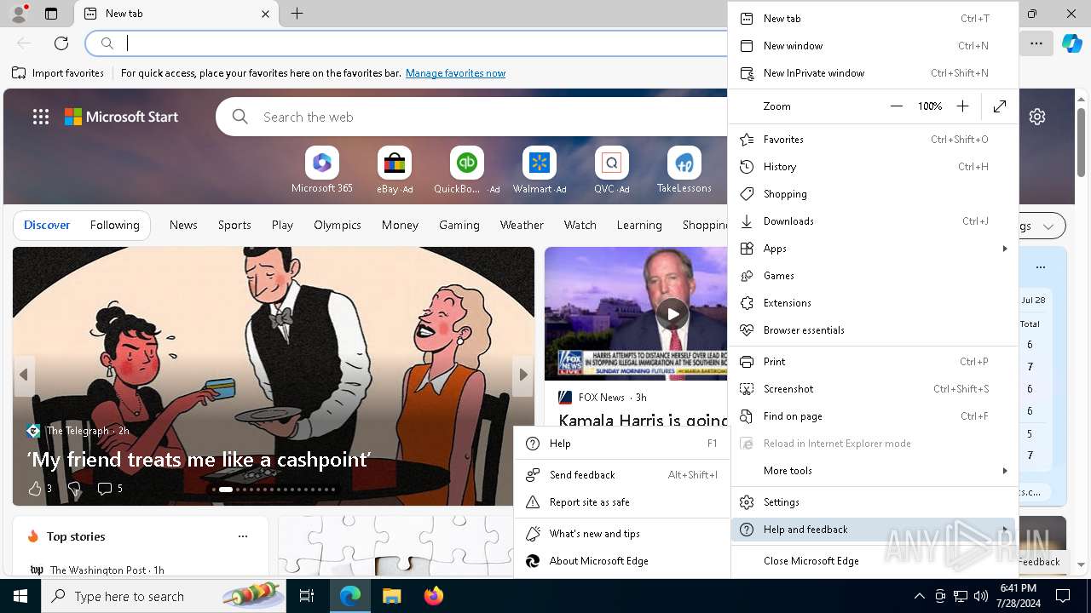Click the Manage favorites now link
1091x613 pixels.
pos(456,73)
